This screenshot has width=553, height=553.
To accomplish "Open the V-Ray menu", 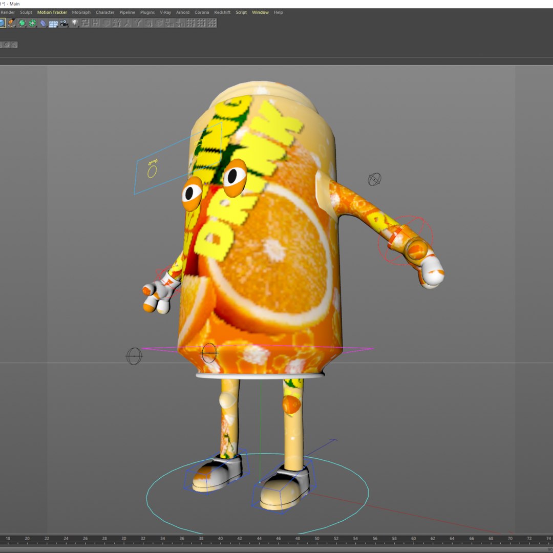I will (165, 12).
